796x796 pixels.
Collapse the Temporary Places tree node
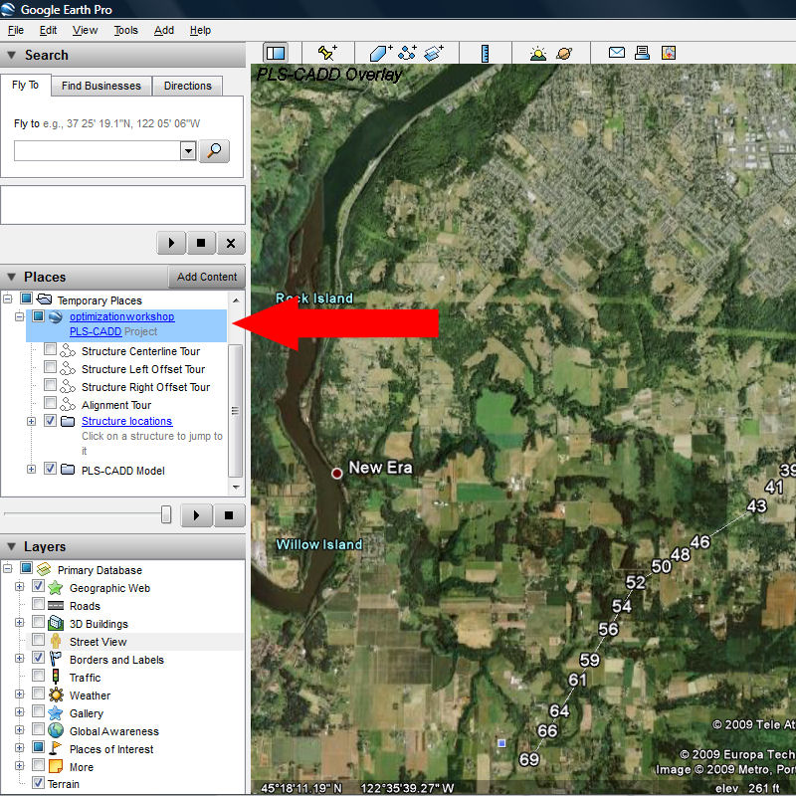point(8,298)
